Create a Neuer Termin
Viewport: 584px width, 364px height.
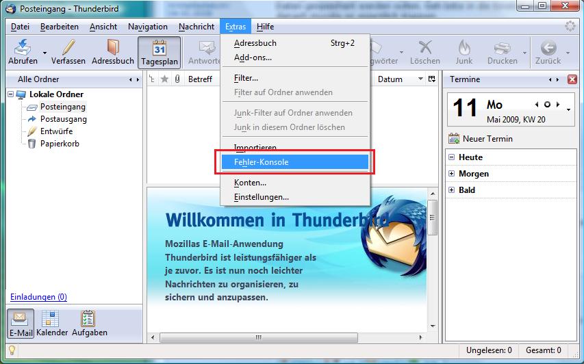point(481,139)
